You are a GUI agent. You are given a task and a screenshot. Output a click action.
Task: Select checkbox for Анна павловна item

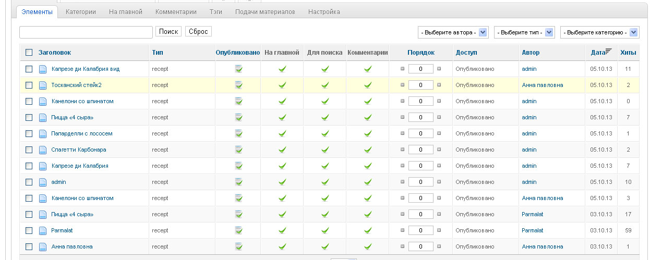click(x=29, y=246)
